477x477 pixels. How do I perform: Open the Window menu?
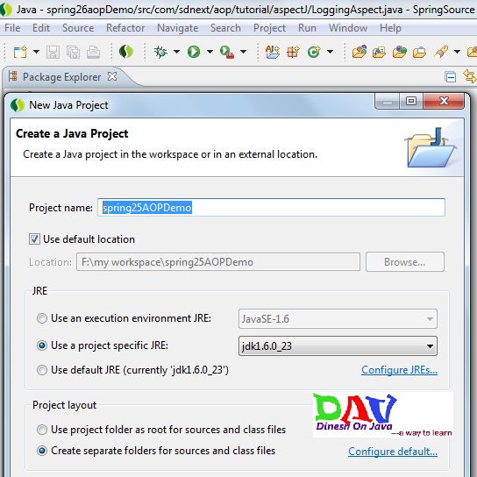point(348,28)
